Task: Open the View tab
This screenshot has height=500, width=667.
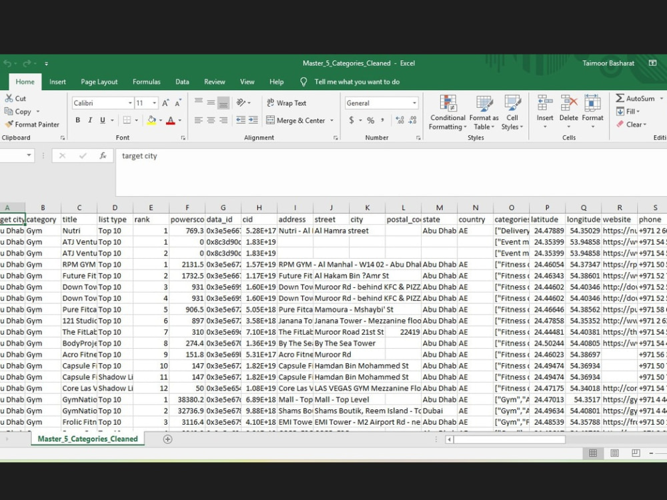Action: click(247, 81)
